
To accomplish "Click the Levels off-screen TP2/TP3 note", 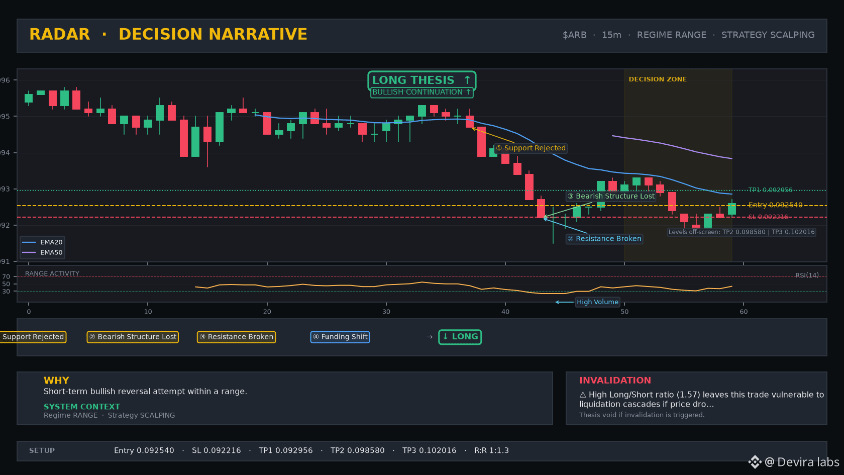I will click(x=742, y=232).
